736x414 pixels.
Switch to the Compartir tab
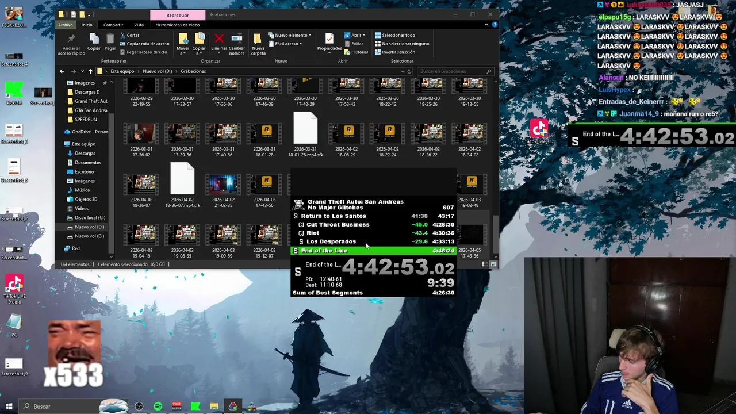pyautogui.click(x=113, y=25)
